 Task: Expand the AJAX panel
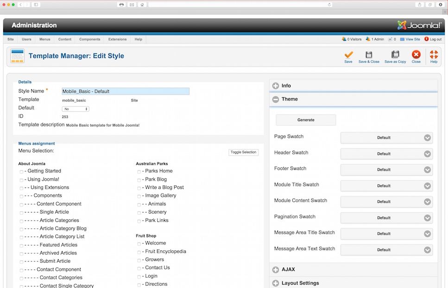coord(353,269)
